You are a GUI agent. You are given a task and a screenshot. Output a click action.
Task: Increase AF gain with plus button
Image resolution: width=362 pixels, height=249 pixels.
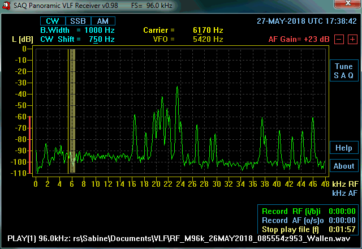pos(352,39)
